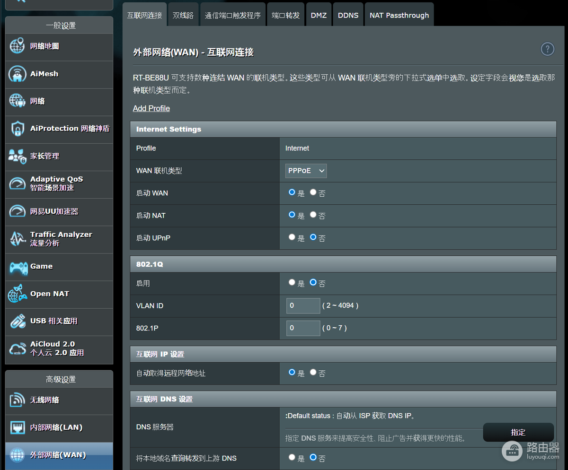Select 是 for 自动取得远程网络地址
568x470 pixels.
(x=292, y=372)
